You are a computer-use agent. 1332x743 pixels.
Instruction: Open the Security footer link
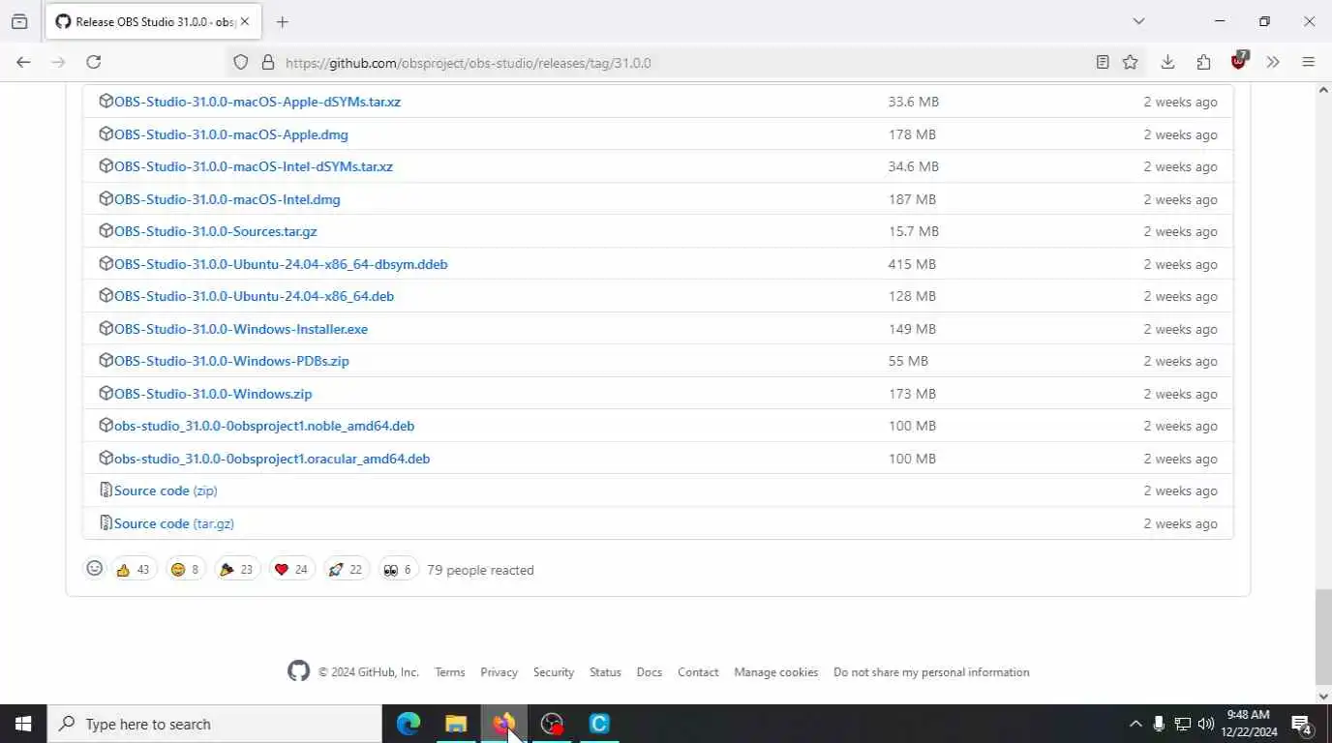[554, 672]
